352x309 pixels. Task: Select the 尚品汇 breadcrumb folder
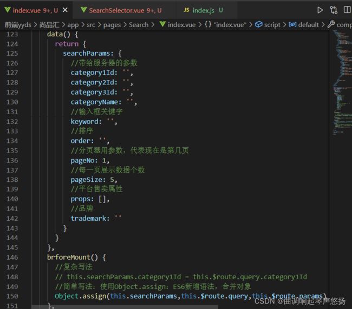pyautogui.click(x=49, y=25)
